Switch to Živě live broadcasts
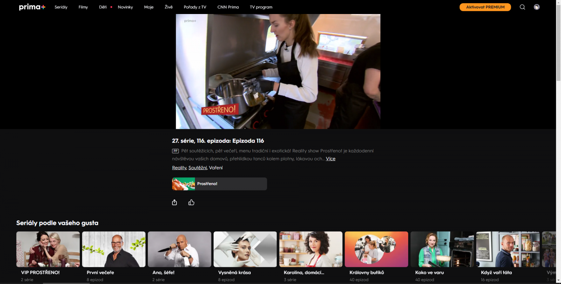 pyautogui.click(x=169, y=7)
